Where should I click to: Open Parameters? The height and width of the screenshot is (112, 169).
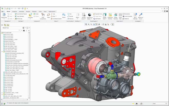(x=126, y=14)
